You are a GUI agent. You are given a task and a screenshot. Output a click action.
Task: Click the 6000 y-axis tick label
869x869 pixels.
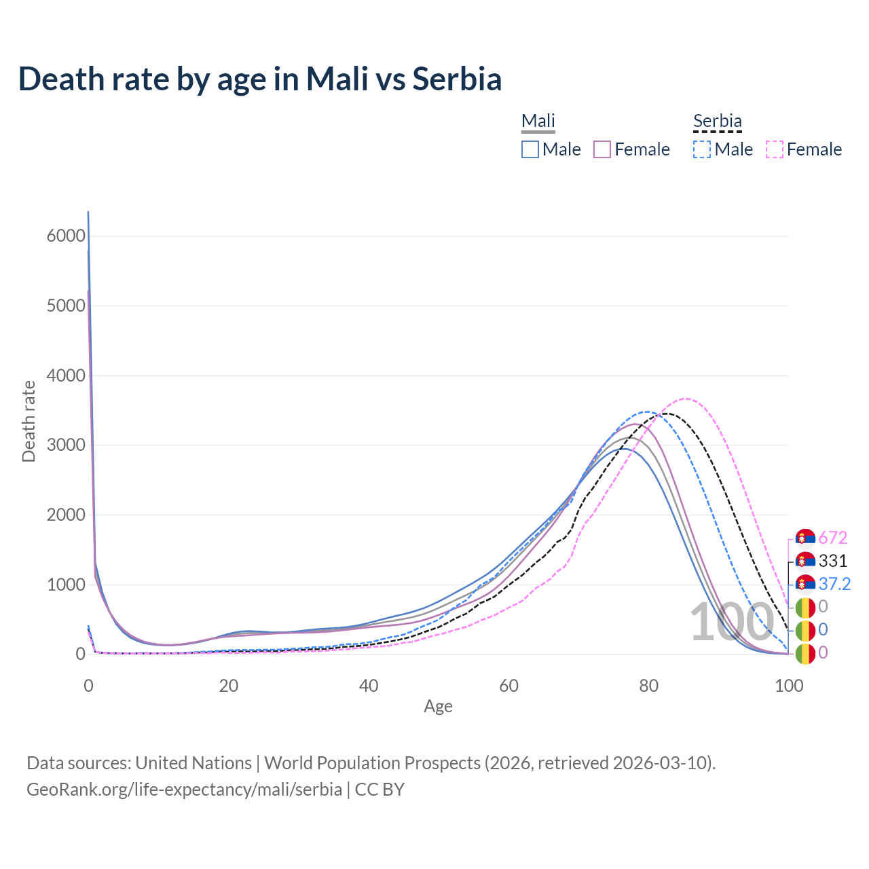[66, 236]
